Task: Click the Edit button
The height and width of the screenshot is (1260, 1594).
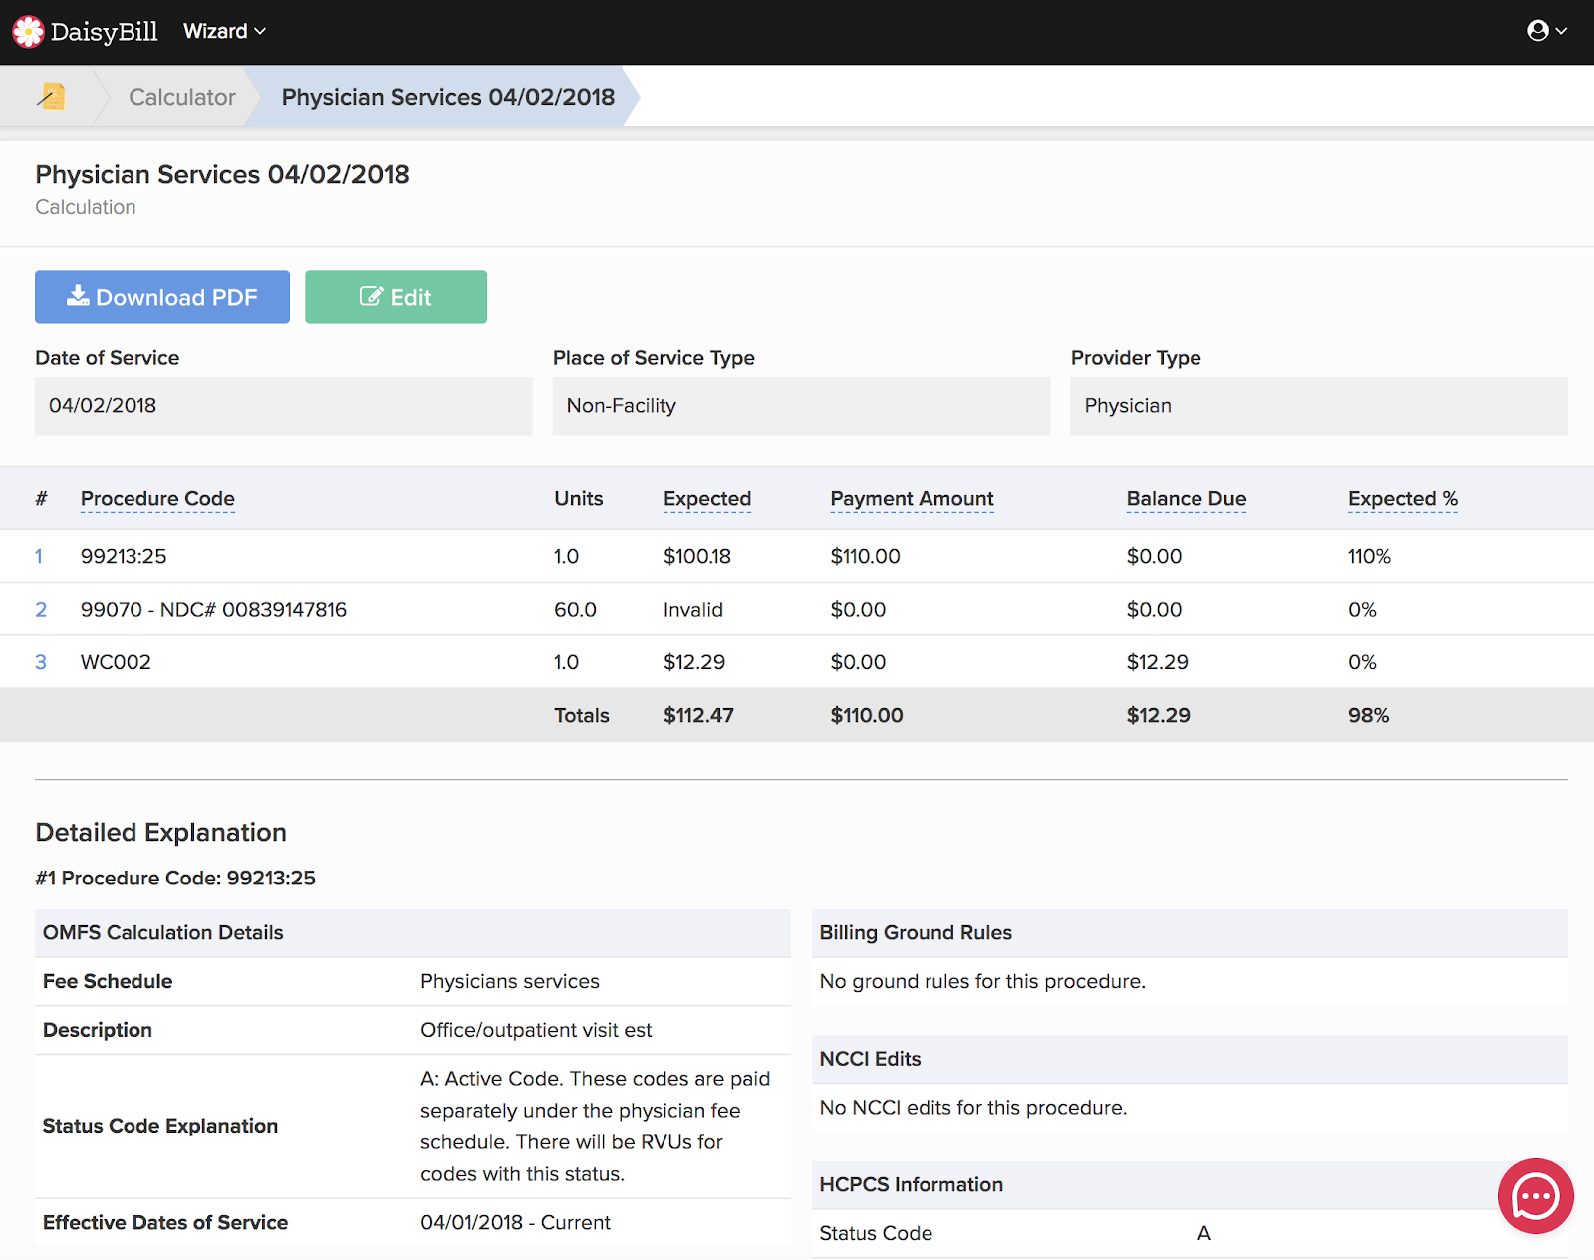Action: click(x=396, y=297)
